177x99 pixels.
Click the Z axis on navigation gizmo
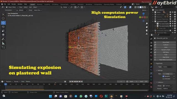[x=143, y=14]
